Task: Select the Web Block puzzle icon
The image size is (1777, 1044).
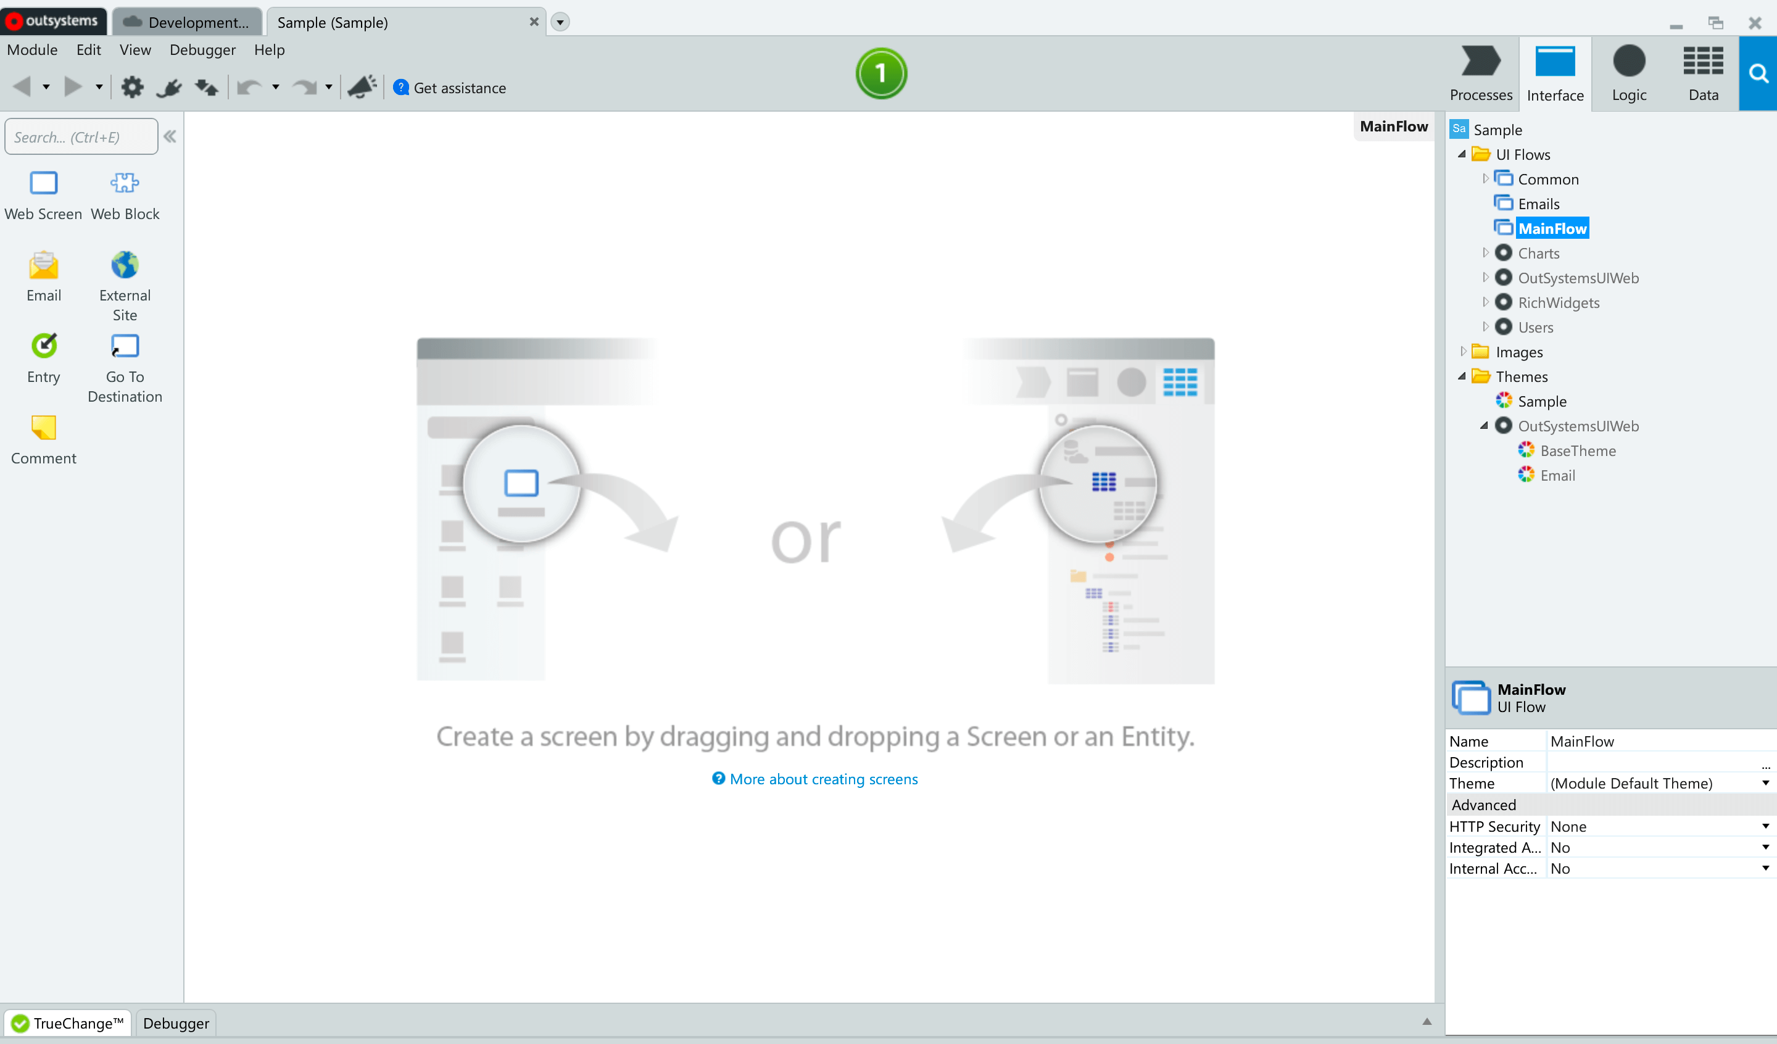Action: 125,183
